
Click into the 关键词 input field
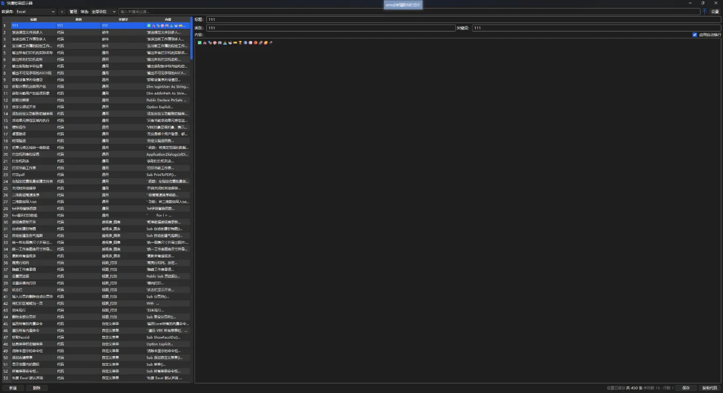click(596, 28)
